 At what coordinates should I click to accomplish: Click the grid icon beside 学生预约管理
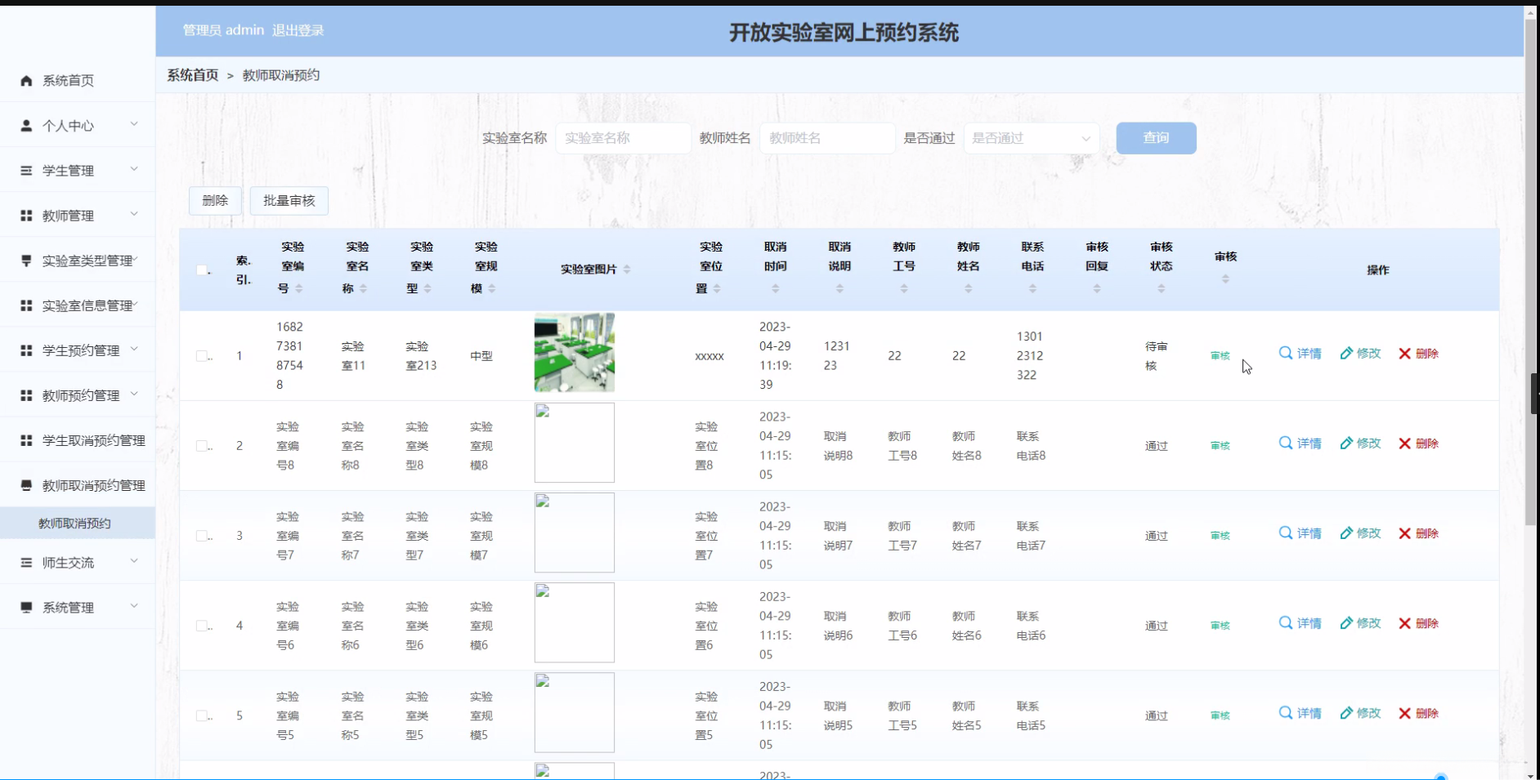click(26, 350)
